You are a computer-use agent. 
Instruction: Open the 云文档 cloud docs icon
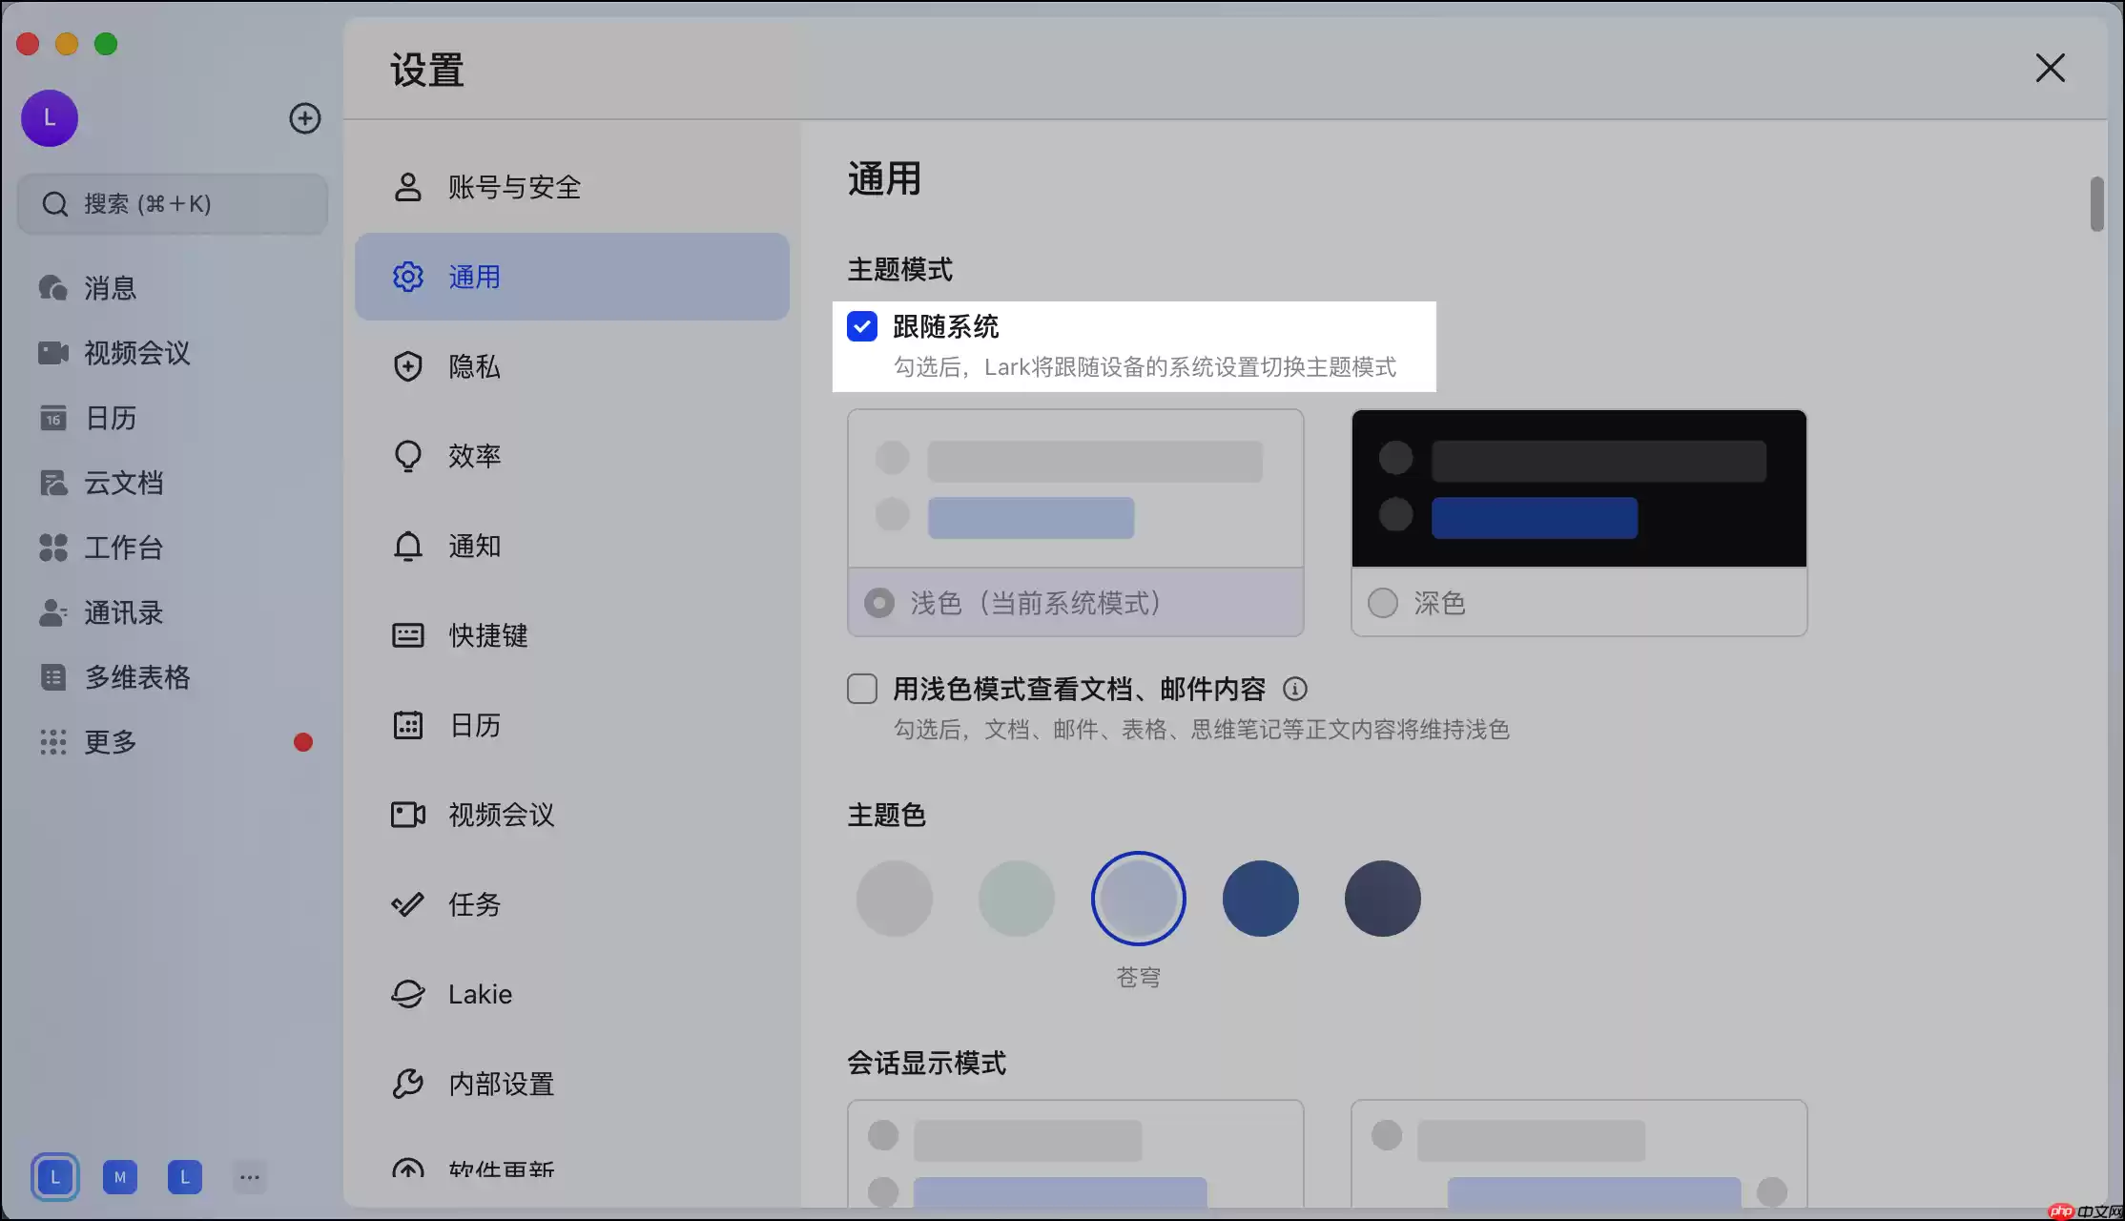[x=52, y=483]
